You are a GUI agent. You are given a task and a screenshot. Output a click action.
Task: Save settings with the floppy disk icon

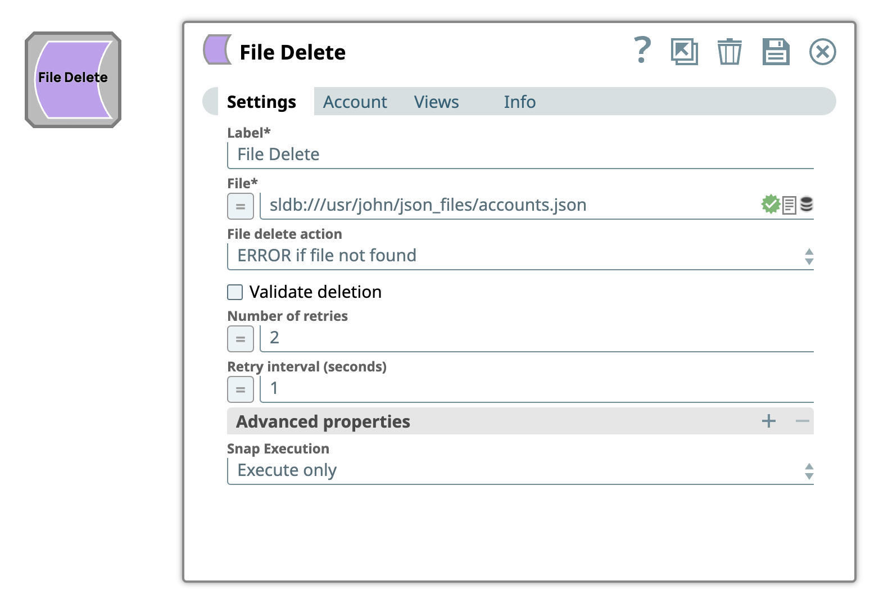776,52
